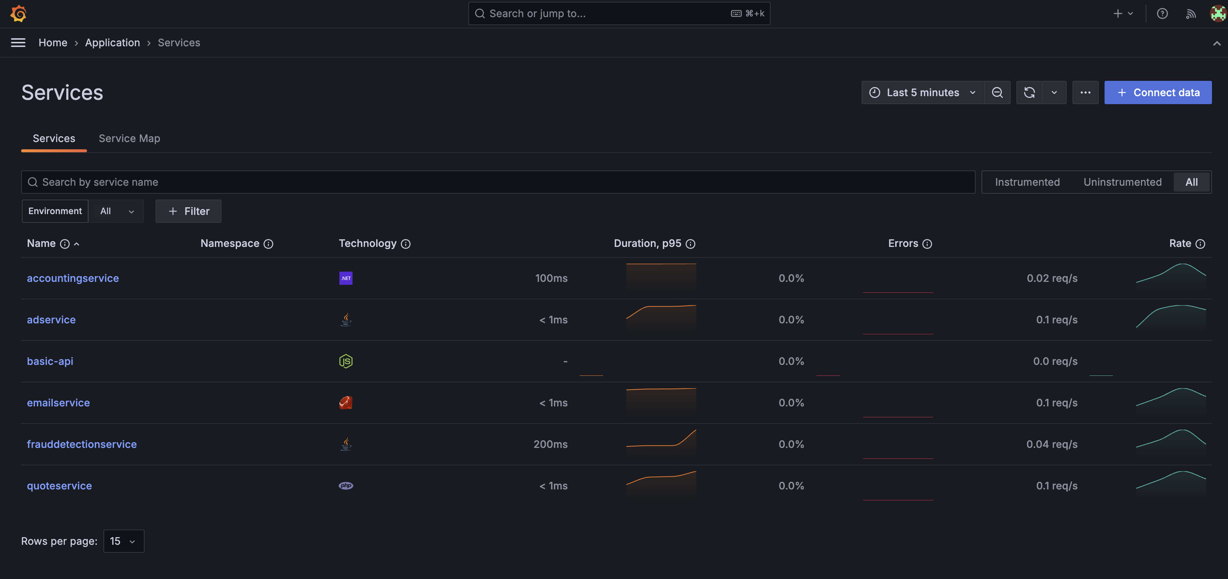The image size is (1228, 579).
Task: Click the Java technology icon for adservice
Action: coord(345,320)
